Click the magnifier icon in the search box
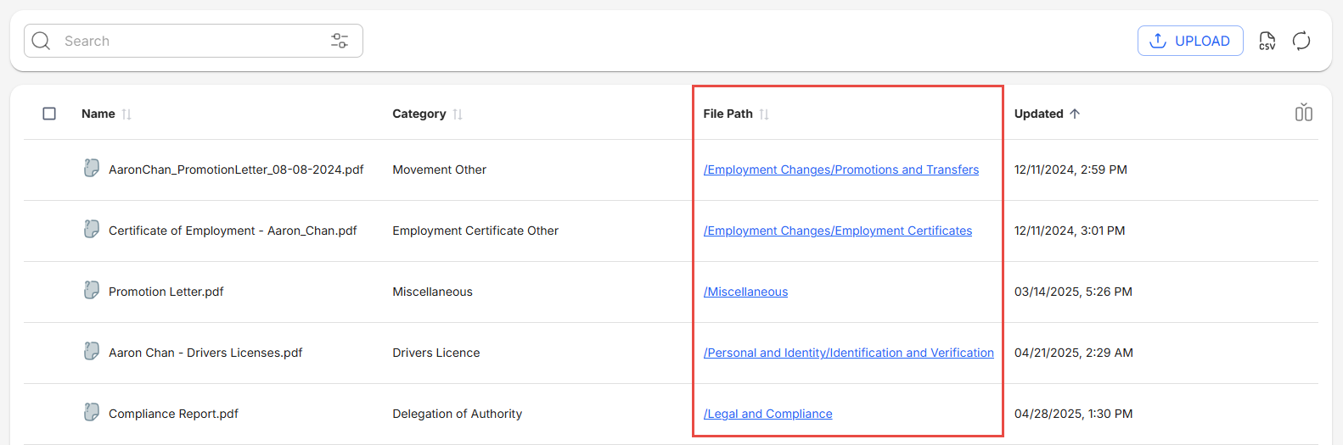Screen dimensions: 1343x445 click(42, 41)
